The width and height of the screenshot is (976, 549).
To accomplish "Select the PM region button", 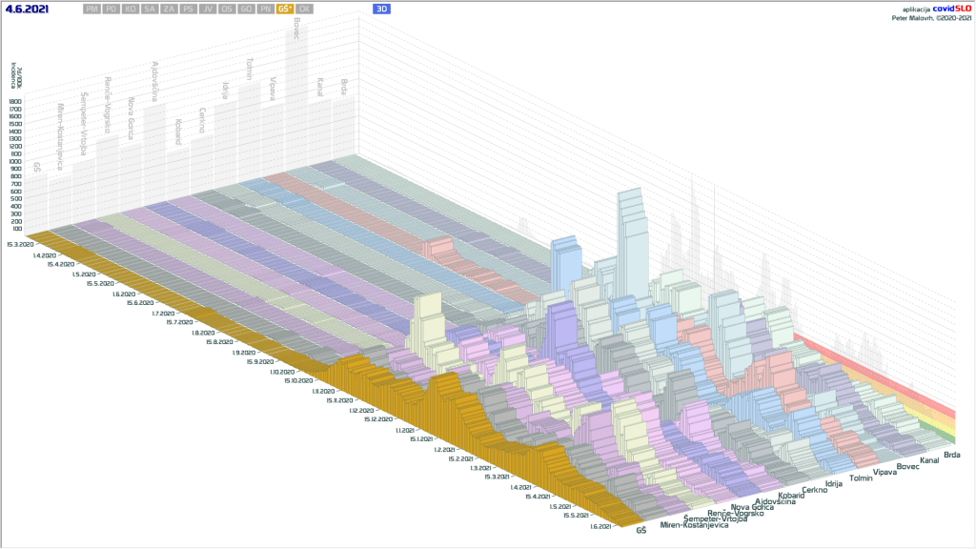I will [91, 9].
